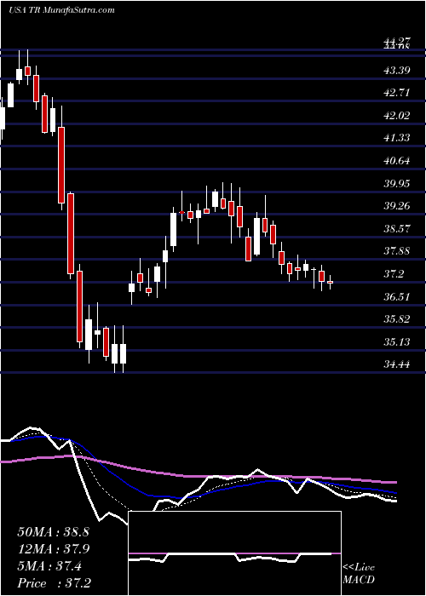Click the 40.64 price axis label

pos(396,161)
